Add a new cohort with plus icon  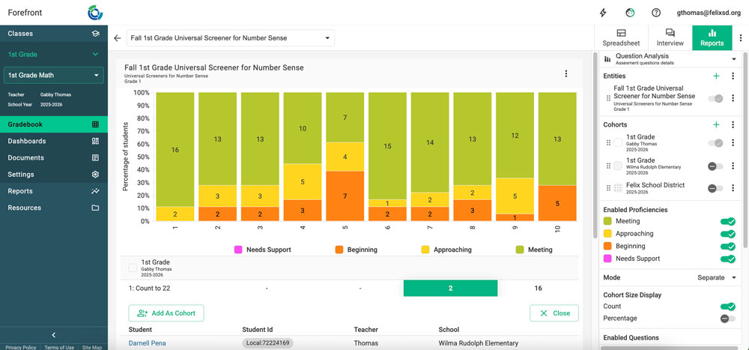[716, 124]
